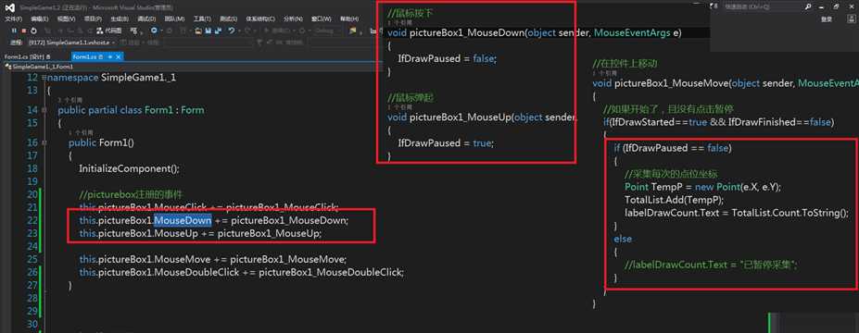Click the 登录 sign-in link
Image resolution: width=859 pixels, height=333 pixels.
tap(827, 18)
